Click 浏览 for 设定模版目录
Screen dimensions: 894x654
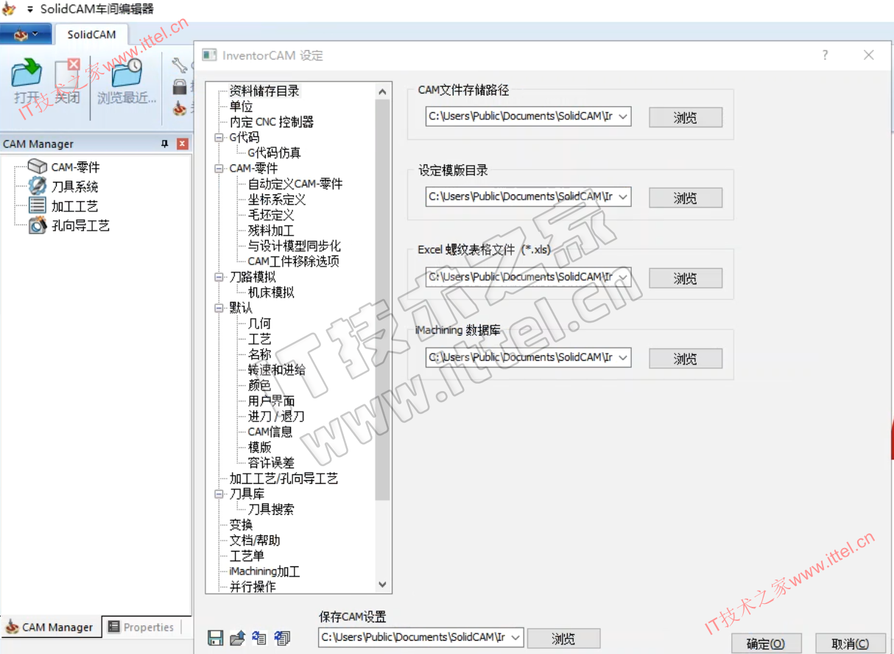(x=685, y=197)
